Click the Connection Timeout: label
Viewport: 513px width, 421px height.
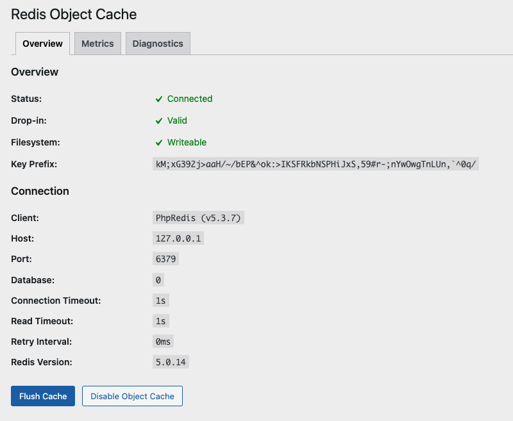pos(56,301)
